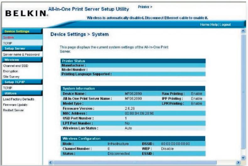Screen dimensions: 248x166
Task: Click the BELKIN logo
Action: (x=27, y=13)
